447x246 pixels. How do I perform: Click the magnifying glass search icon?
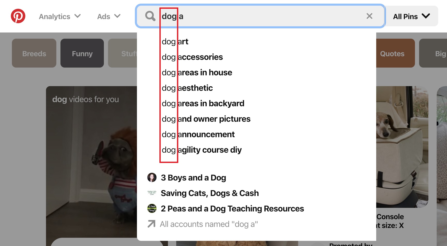[x=150, y=16]
